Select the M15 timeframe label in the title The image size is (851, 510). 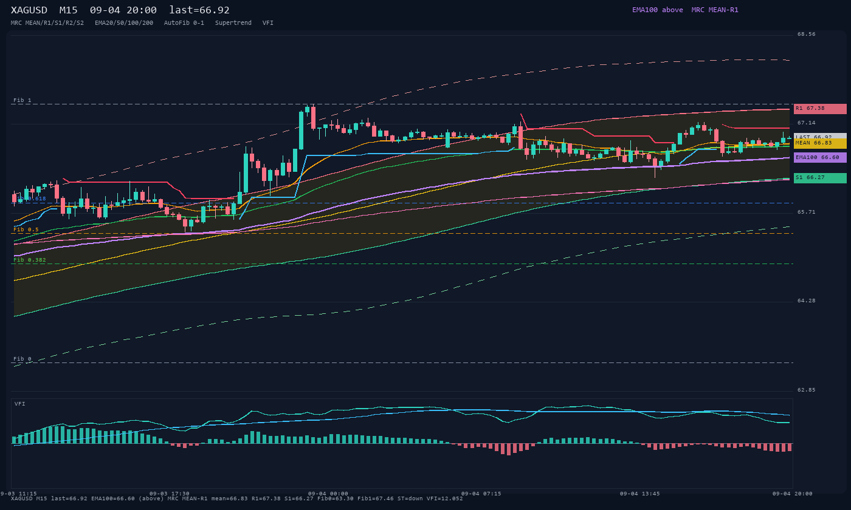tap(68, 10)
